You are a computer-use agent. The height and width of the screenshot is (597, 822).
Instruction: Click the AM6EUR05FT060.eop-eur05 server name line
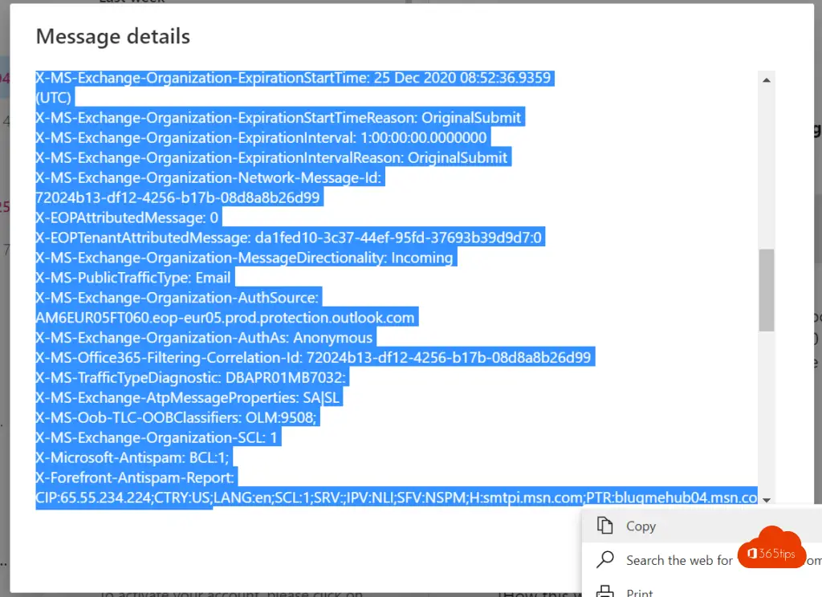coord(225,318)
